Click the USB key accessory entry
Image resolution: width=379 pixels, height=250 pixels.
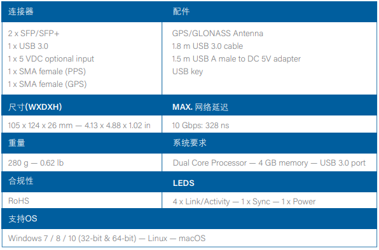(x=188, y=72)
